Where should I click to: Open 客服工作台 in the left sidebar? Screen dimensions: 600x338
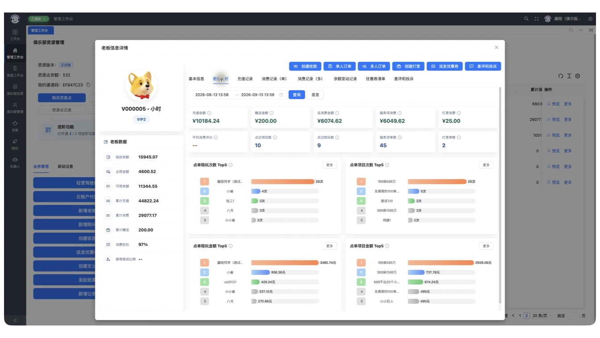click(x=15, y=71)
